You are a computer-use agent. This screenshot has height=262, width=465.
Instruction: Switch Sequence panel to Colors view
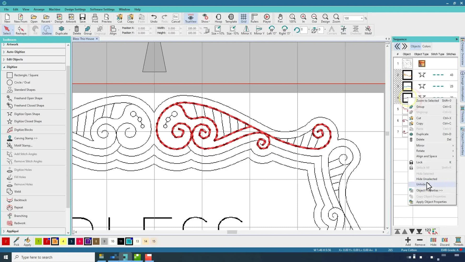pos(426,46)
